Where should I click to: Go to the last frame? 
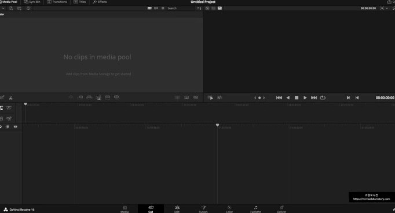pyautogui.click(x=314, y=98)
